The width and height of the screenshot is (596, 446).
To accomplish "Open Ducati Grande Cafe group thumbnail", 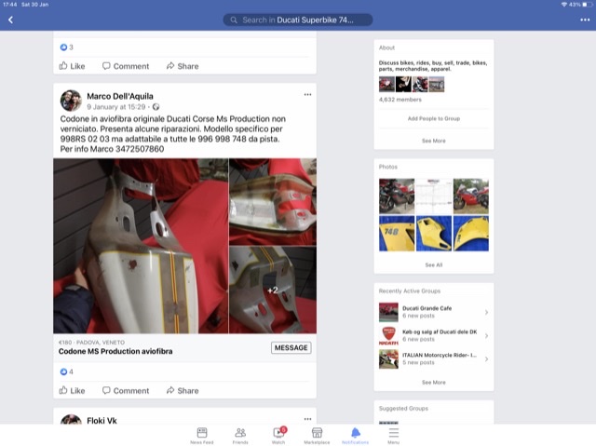I will [x=388, y=312].
